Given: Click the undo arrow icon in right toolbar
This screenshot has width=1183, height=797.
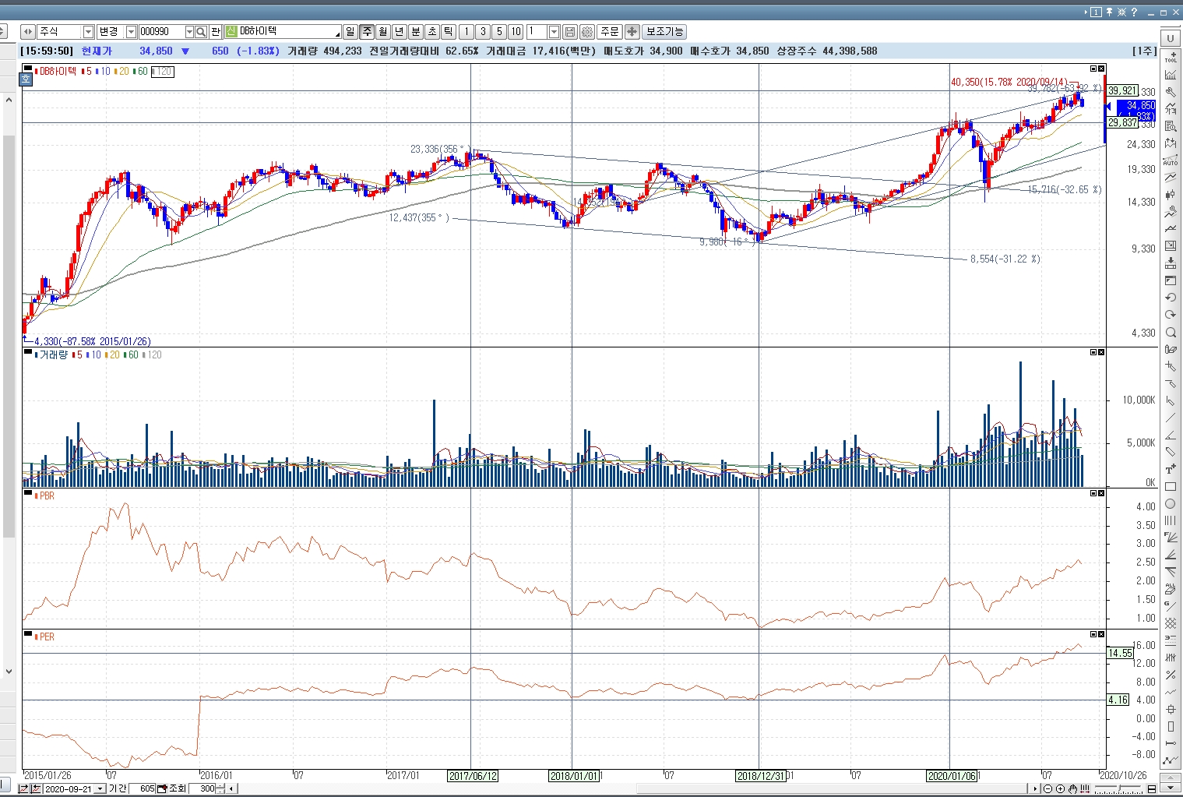Looking at the screenshot, I should coord(1171,298).
